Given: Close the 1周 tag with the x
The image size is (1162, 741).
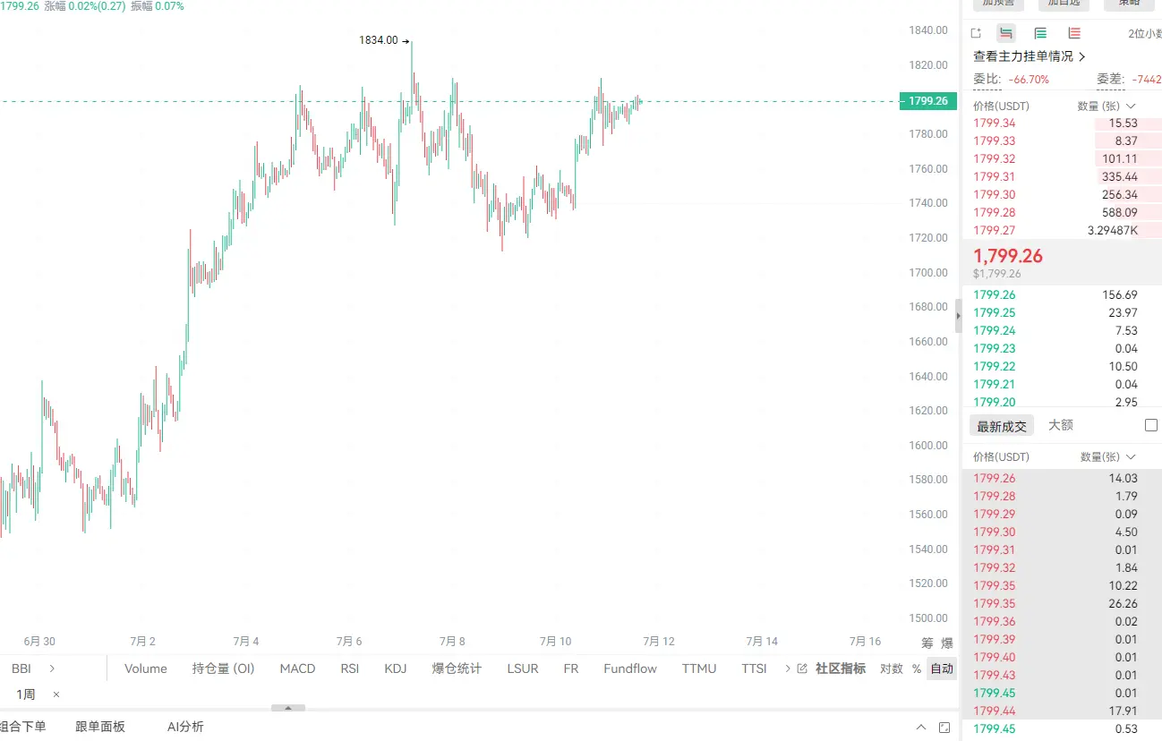Looking at the screenshot, I should point(56,694).
